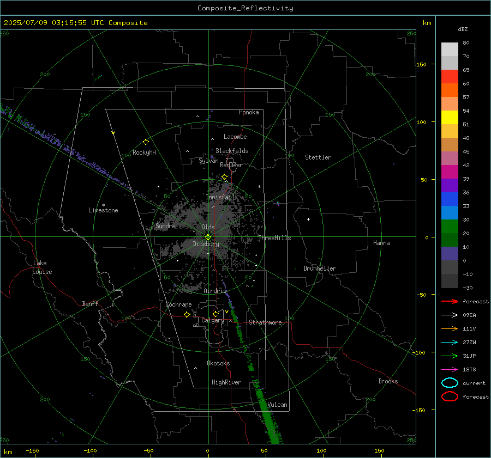Select the dark orange 57–60 dBZ swatch
Image resolution: width=491 pixels, height=458 pixels.
pos(450,90)
